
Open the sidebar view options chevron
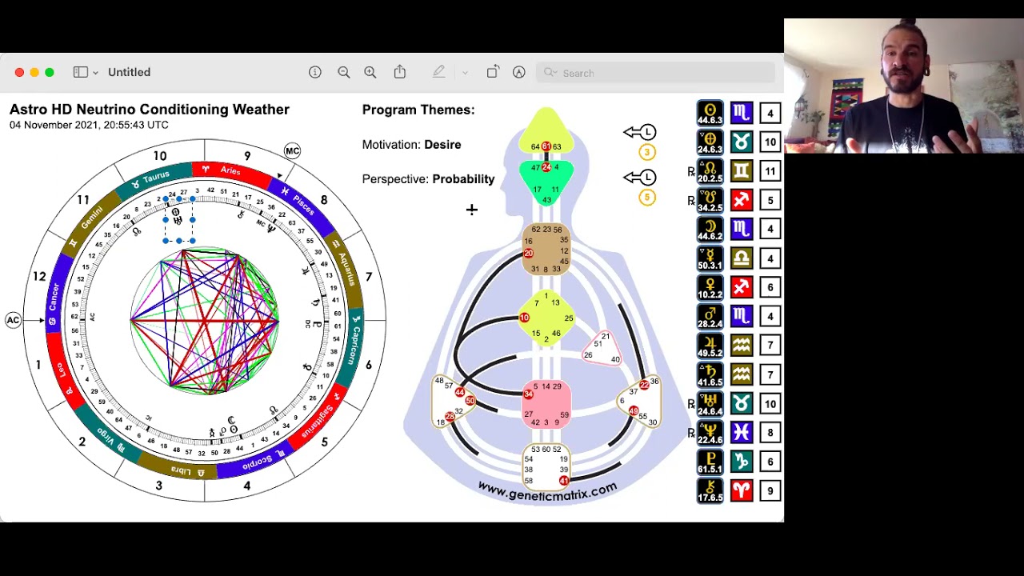click(95, 73)
